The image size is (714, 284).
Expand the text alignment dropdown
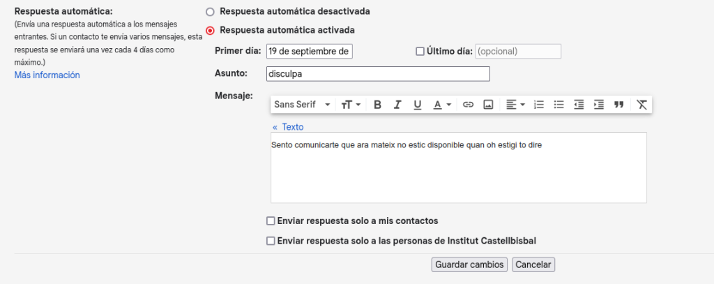pyautogui.click(x=515, y=105)
